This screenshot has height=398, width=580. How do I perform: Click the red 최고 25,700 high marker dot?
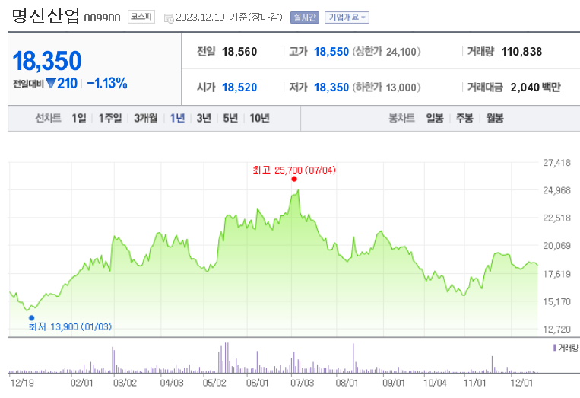click(294, 179)
